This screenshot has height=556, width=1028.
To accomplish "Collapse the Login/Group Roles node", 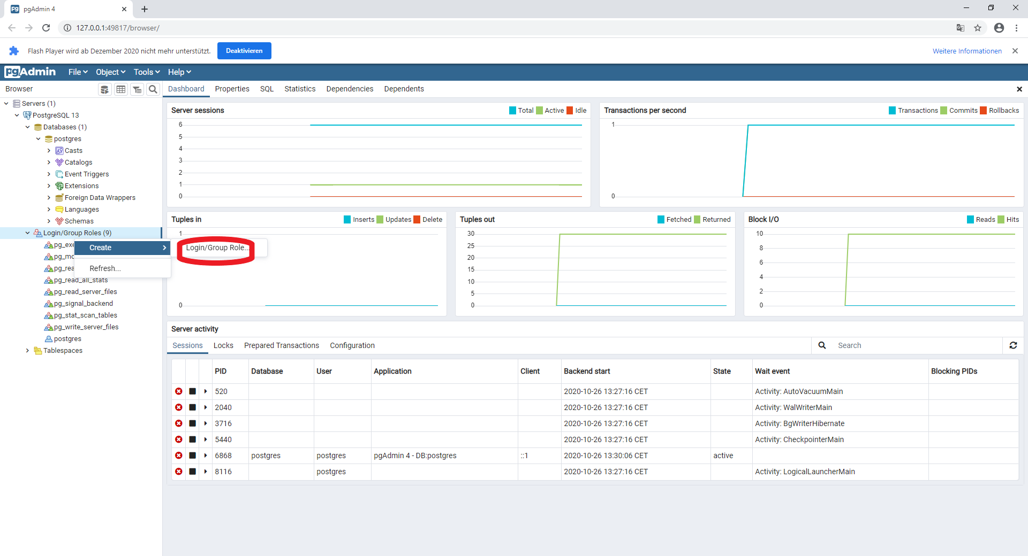I will tap(28, 233).
